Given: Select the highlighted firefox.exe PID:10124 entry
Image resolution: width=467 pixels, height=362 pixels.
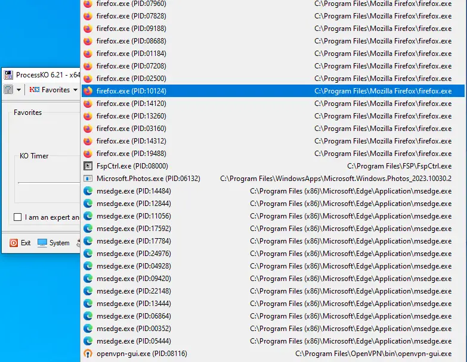Looking at the screenshot, I should 273,91.
